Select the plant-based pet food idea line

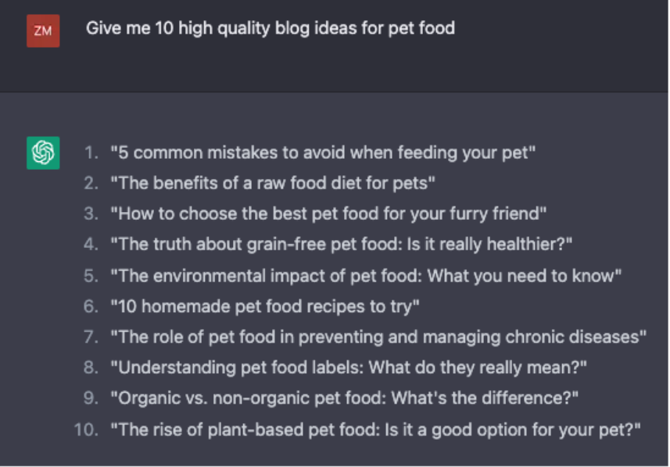(x=375, y=429)
